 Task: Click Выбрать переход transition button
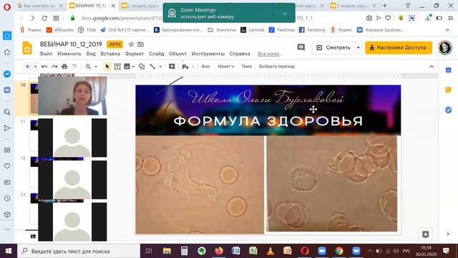277,67
